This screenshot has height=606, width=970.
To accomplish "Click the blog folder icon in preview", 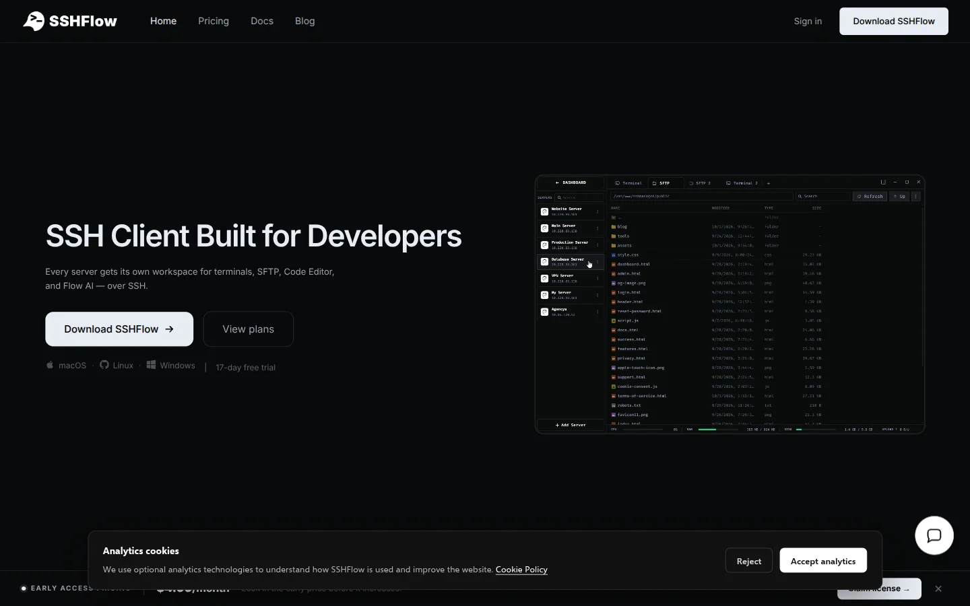I will click(x=614, y=227).
